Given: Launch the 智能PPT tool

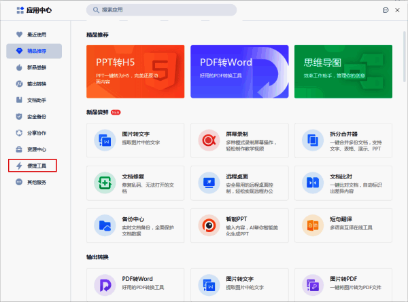Looking at the screenshot, I should coord(207,225).
